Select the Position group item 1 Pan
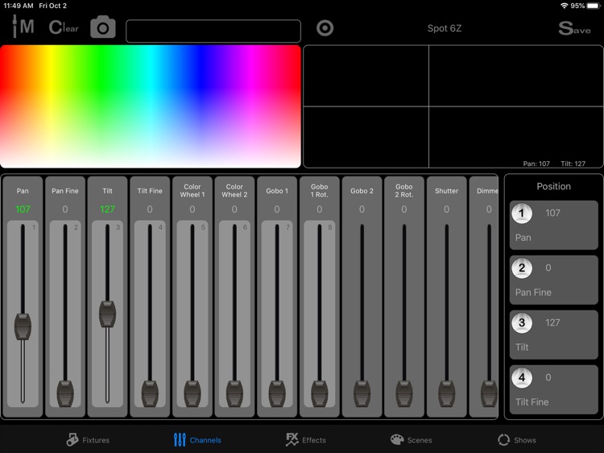604x453 pixels. (553, 225)
